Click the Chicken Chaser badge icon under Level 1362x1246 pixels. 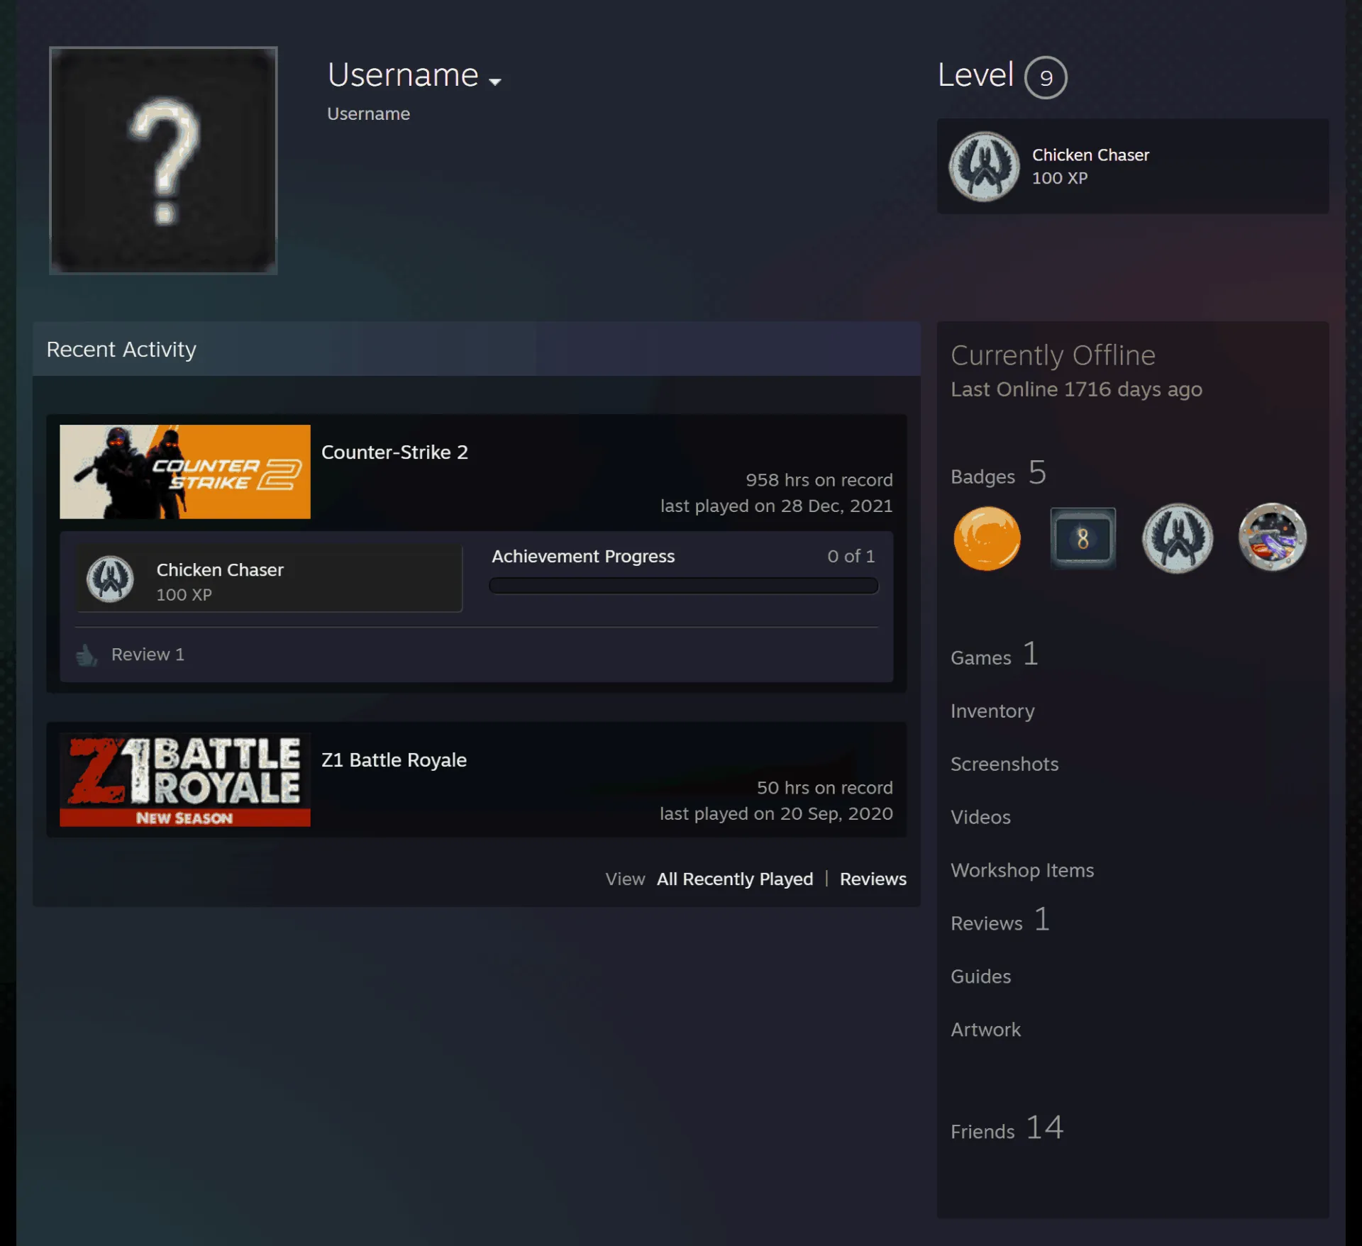[985, 167]
